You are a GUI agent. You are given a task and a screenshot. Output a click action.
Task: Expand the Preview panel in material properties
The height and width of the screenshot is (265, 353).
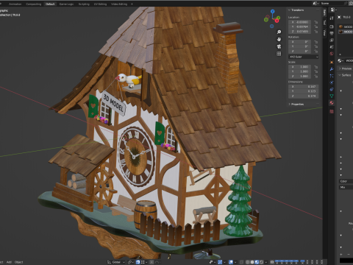345,68
